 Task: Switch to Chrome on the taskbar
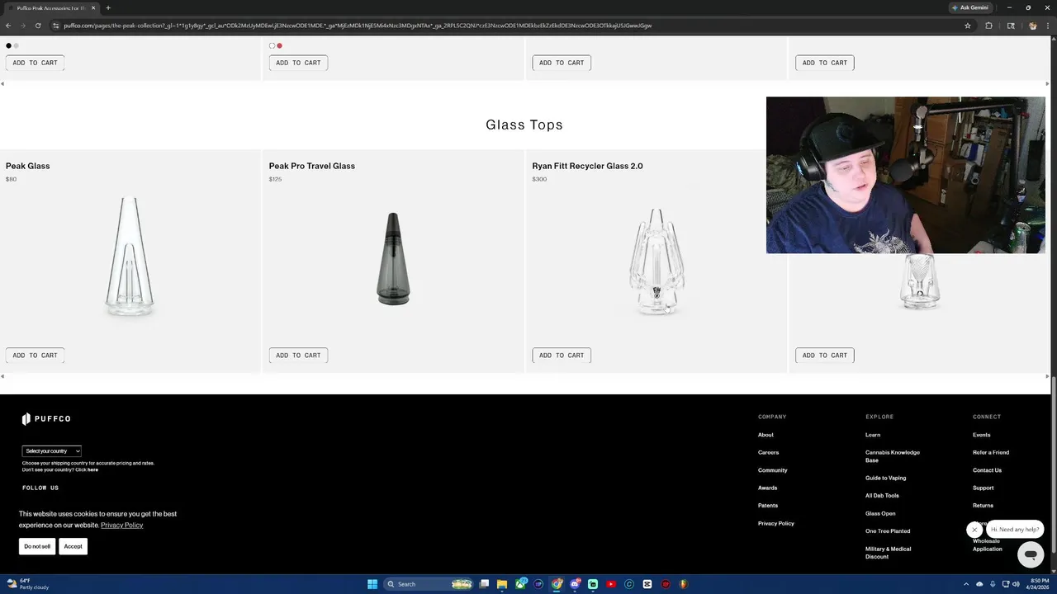(557, 584)
